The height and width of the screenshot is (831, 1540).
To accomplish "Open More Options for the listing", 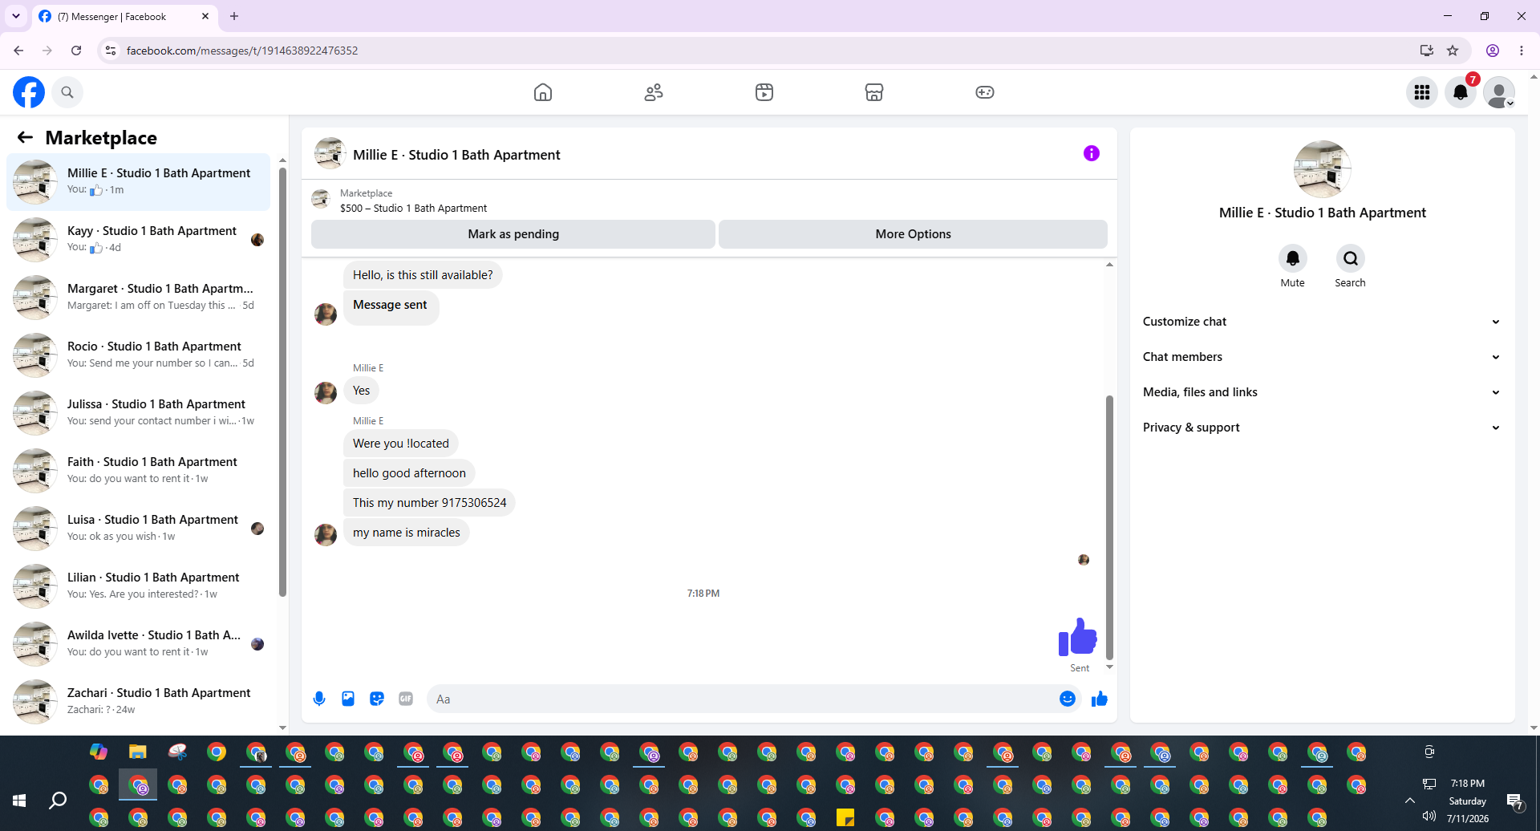I will 913,234.
